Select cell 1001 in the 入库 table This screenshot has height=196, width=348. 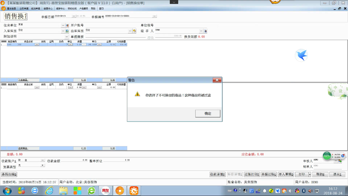pyautogui.click(x=12, y=45)
